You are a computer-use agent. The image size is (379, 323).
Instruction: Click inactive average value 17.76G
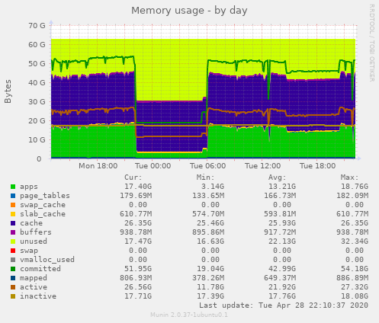coord(282,296)
